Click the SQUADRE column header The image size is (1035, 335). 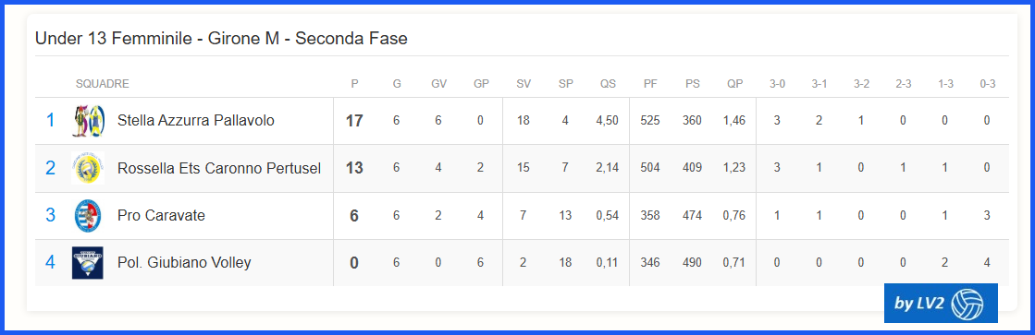[103, 84]
